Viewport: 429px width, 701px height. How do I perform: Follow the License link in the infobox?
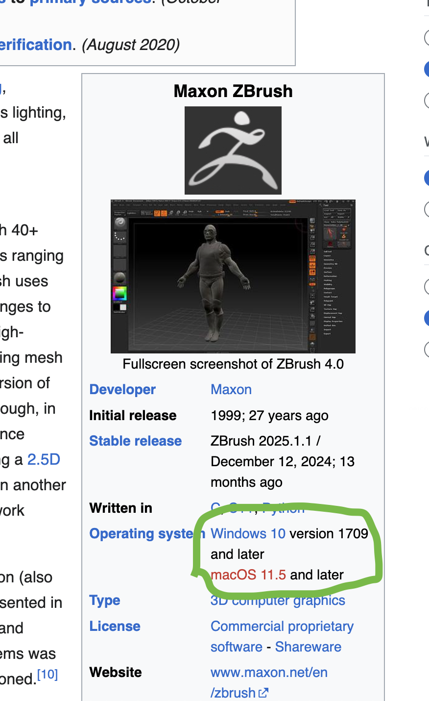[x=115, y=626]
